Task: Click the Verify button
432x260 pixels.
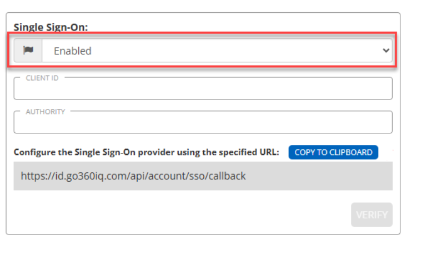Action: pyautogui.click(x=371, y=214)
